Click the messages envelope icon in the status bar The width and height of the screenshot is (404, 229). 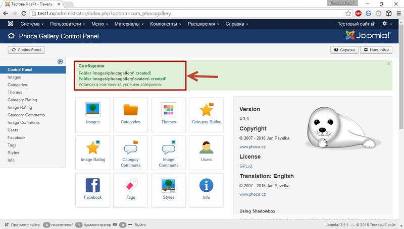point(115,224)
